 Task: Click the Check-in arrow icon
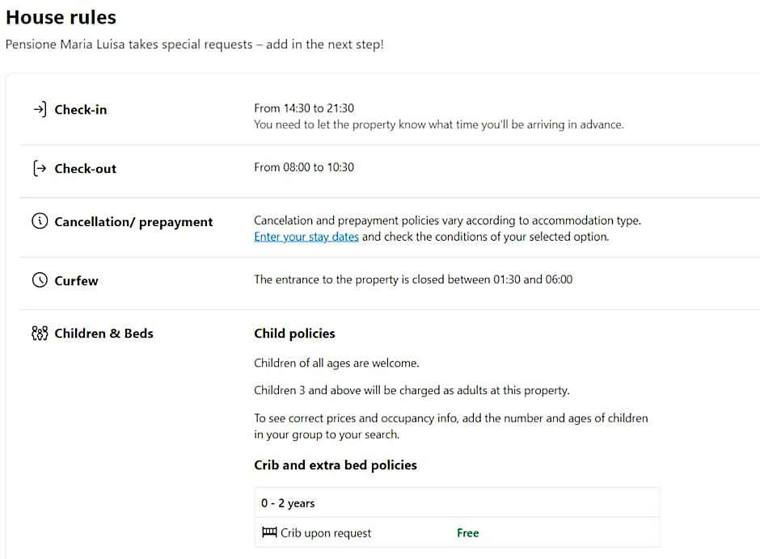40,109
